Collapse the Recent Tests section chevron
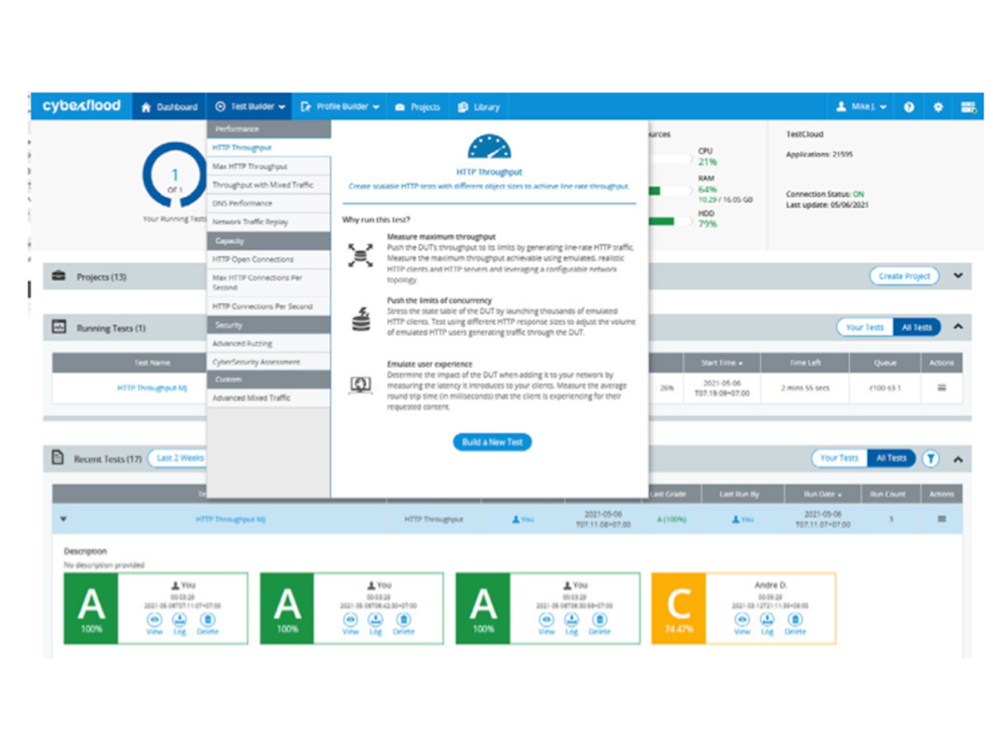Image resolution: width=993 pixels, height=745 pixels. point(958,458)
